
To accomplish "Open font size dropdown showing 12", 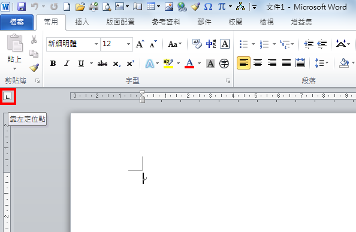I will [x=128, y=44].
